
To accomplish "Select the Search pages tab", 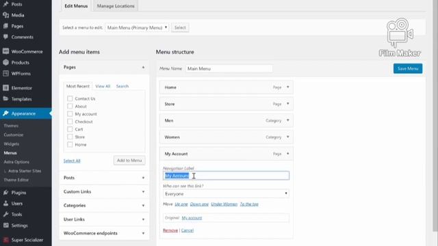I will click(123, 86).
